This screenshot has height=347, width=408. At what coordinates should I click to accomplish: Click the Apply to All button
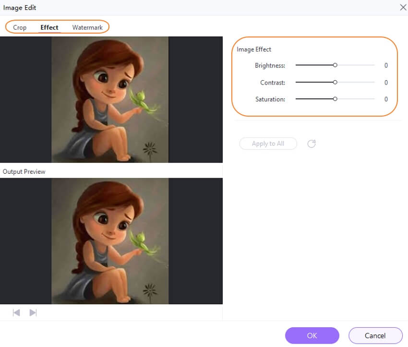click(x=268, y=144)
